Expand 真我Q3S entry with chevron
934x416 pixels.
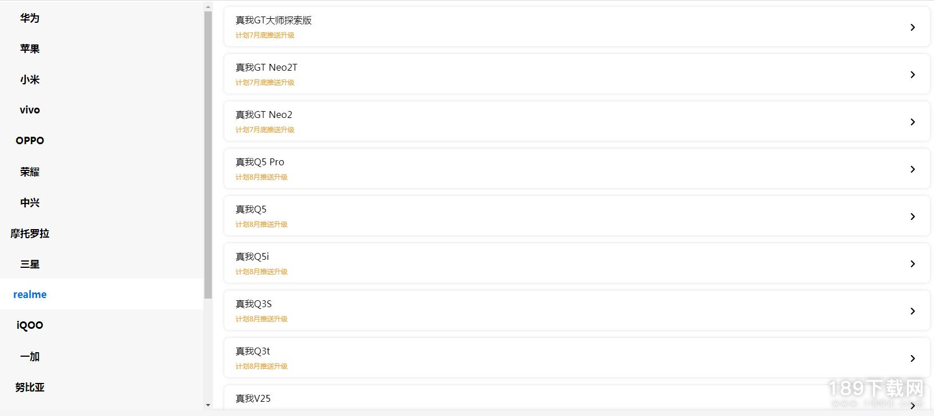(912, 311)
